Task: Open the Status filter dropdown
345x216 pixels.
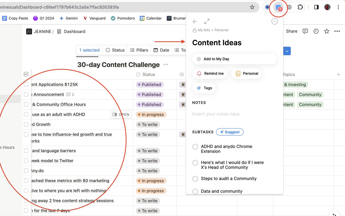Action: click(115, 50)
